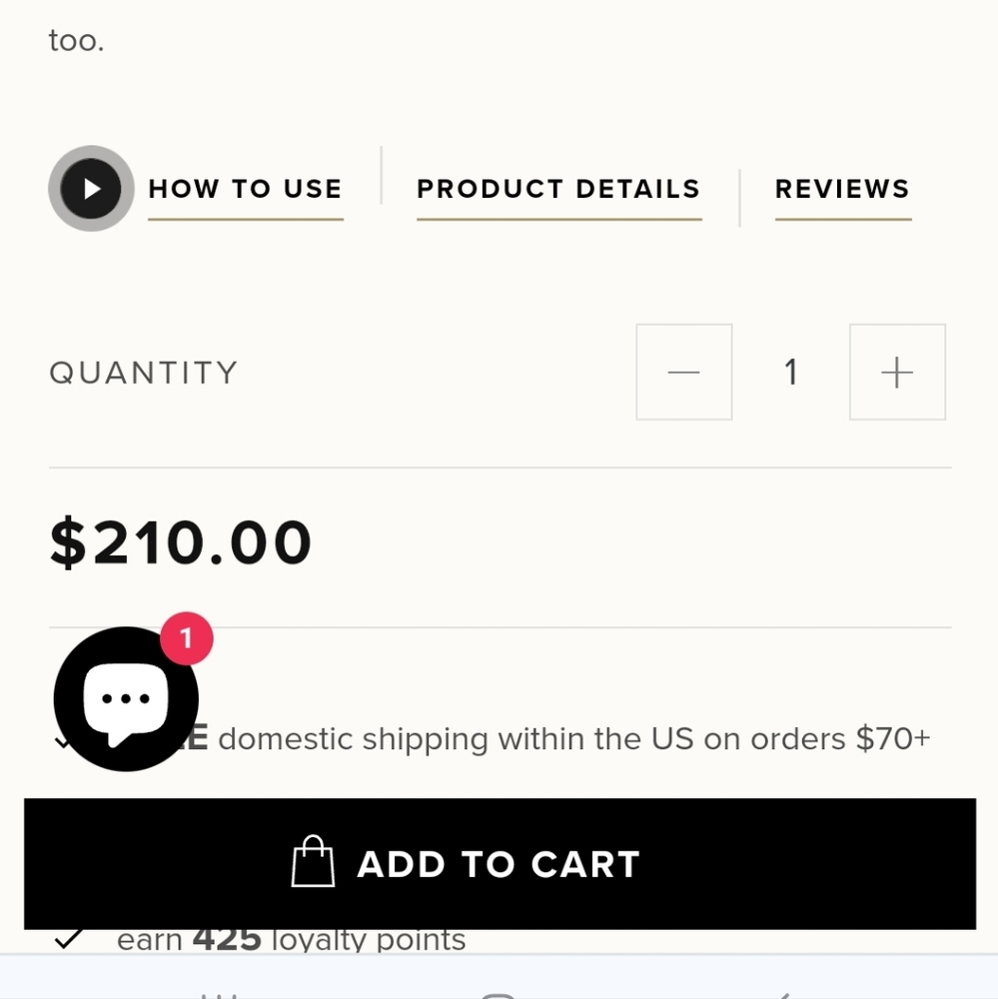Play the How To Use video
This screenshot has width=998, height=999.
[91, 189]
